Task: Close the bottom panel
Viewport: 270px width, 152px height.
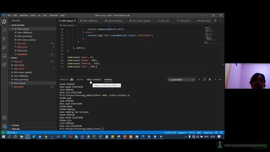Action: pos(220,79)
